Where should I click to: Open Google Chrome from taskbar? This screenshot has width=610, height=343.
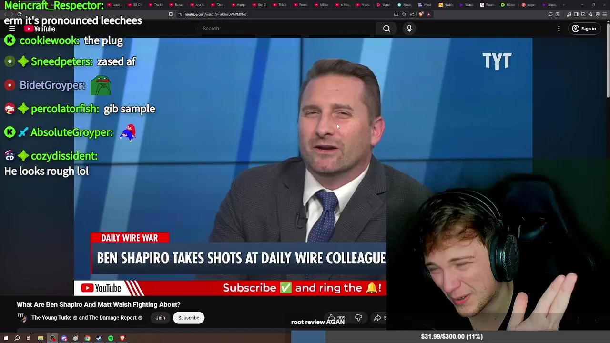coord(87,338)
